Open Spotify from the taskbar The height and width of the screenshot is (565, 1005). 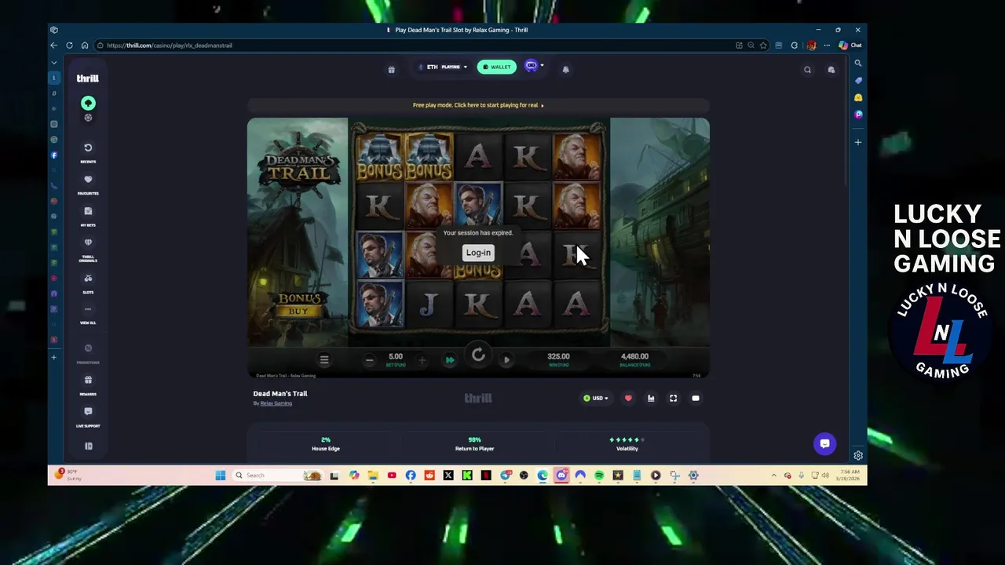tap(599, 475)
